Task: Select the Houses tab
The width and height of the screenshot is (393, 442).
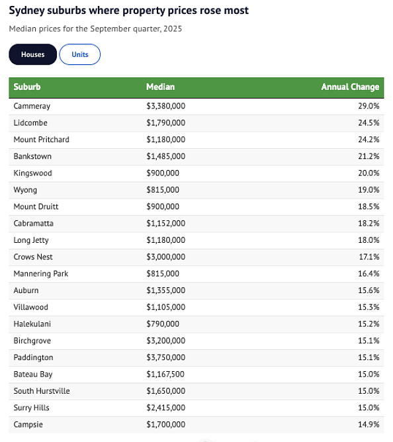Action: coord(32,54)
